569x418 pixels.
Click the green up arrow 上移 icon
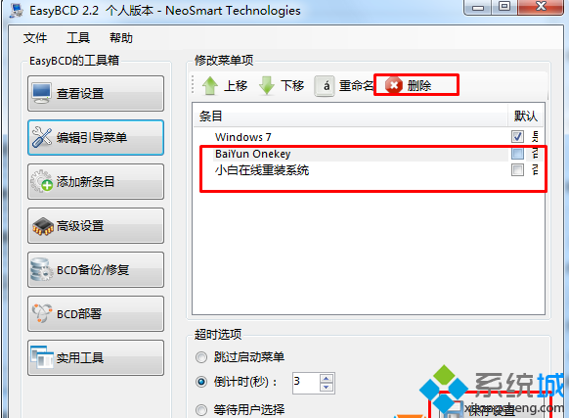(x=210, y=86)
